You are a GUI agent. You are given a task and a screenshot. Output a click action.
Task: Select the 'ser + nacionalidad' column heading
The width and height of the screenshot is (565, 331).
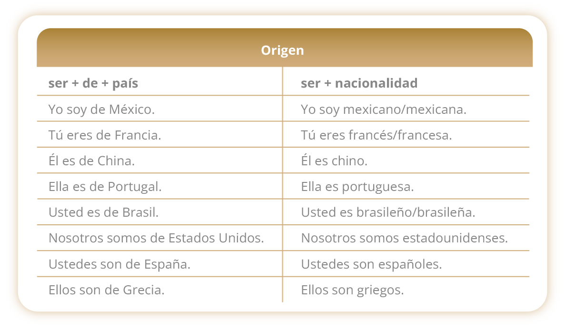[x=359, y=83]
